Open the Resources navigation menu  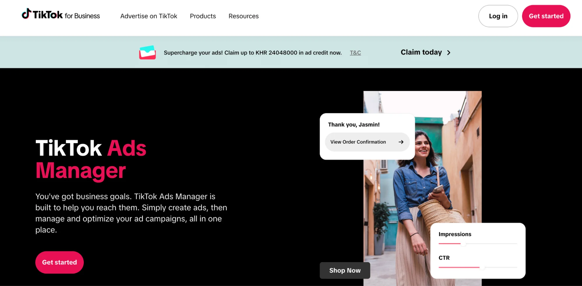coord(243,16)
